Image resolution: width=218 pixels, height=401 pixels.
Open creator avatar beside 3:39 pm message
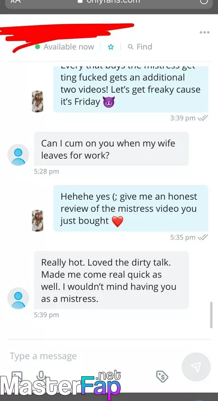point(38,101)
